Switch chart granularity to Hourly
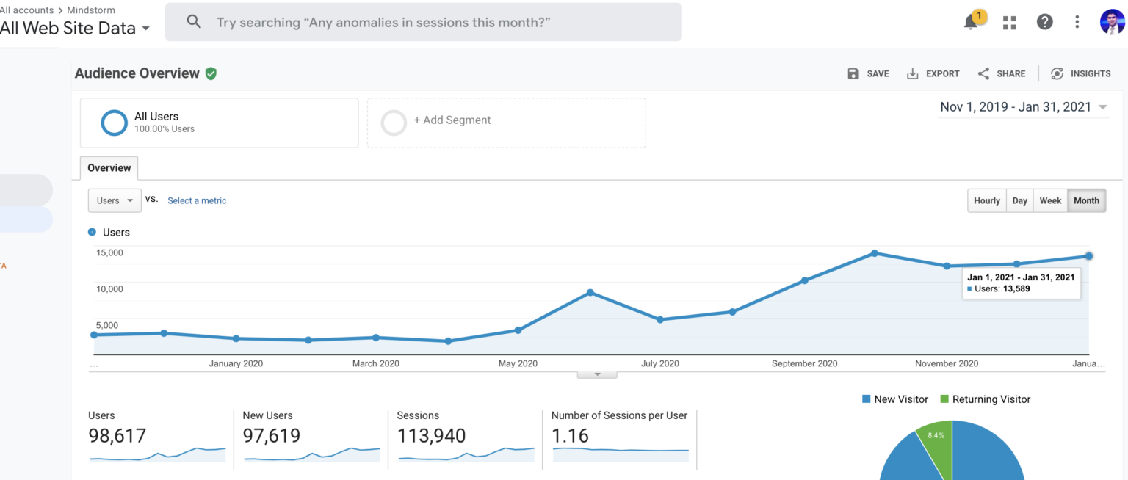Screen dimensions: 1128x480 (986, 200)
